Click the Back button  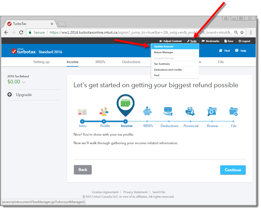coord(83,170)
